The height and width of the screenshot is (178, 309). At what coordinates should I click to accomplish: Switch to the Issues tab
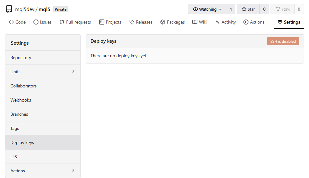click(x=43, y=22)
